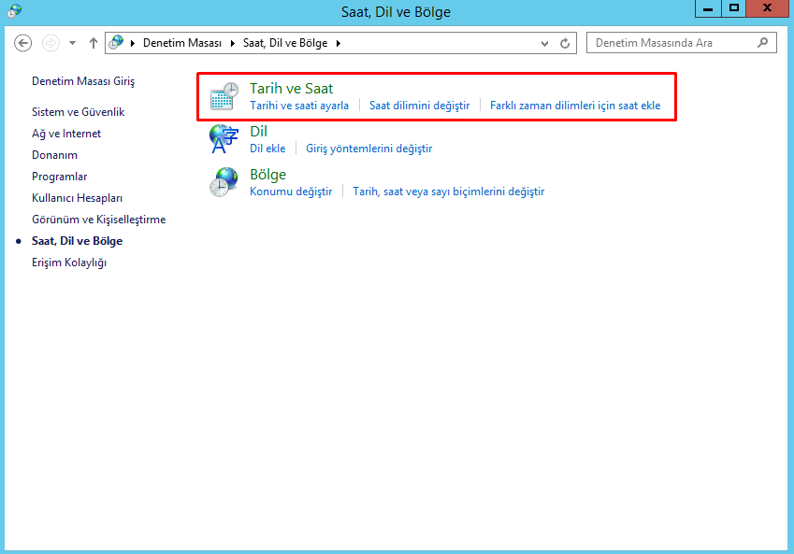Click Saat dilimini değiştir link
The width and height of the screenshot is (794, 554).
tap(419, 106)
